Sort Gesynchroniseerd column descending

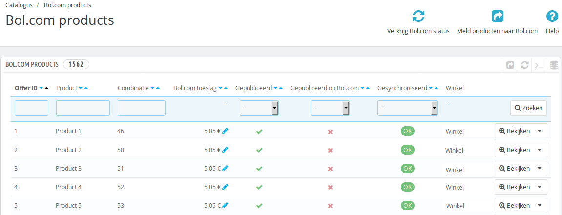click(431, 88)
